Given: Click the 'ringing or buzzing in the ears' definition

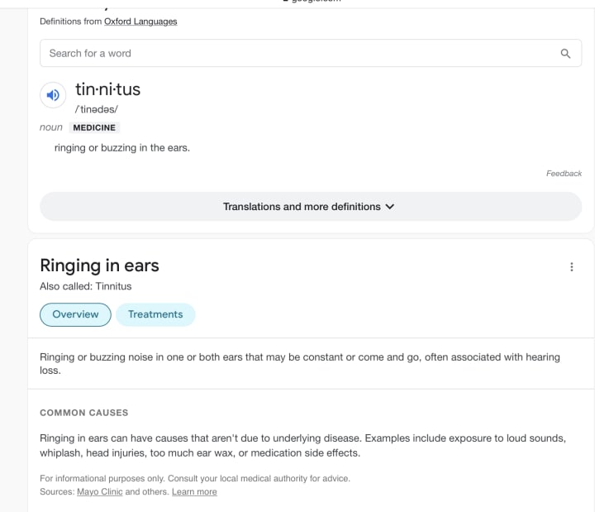Looking at the screenshot, I should point(122,148).
